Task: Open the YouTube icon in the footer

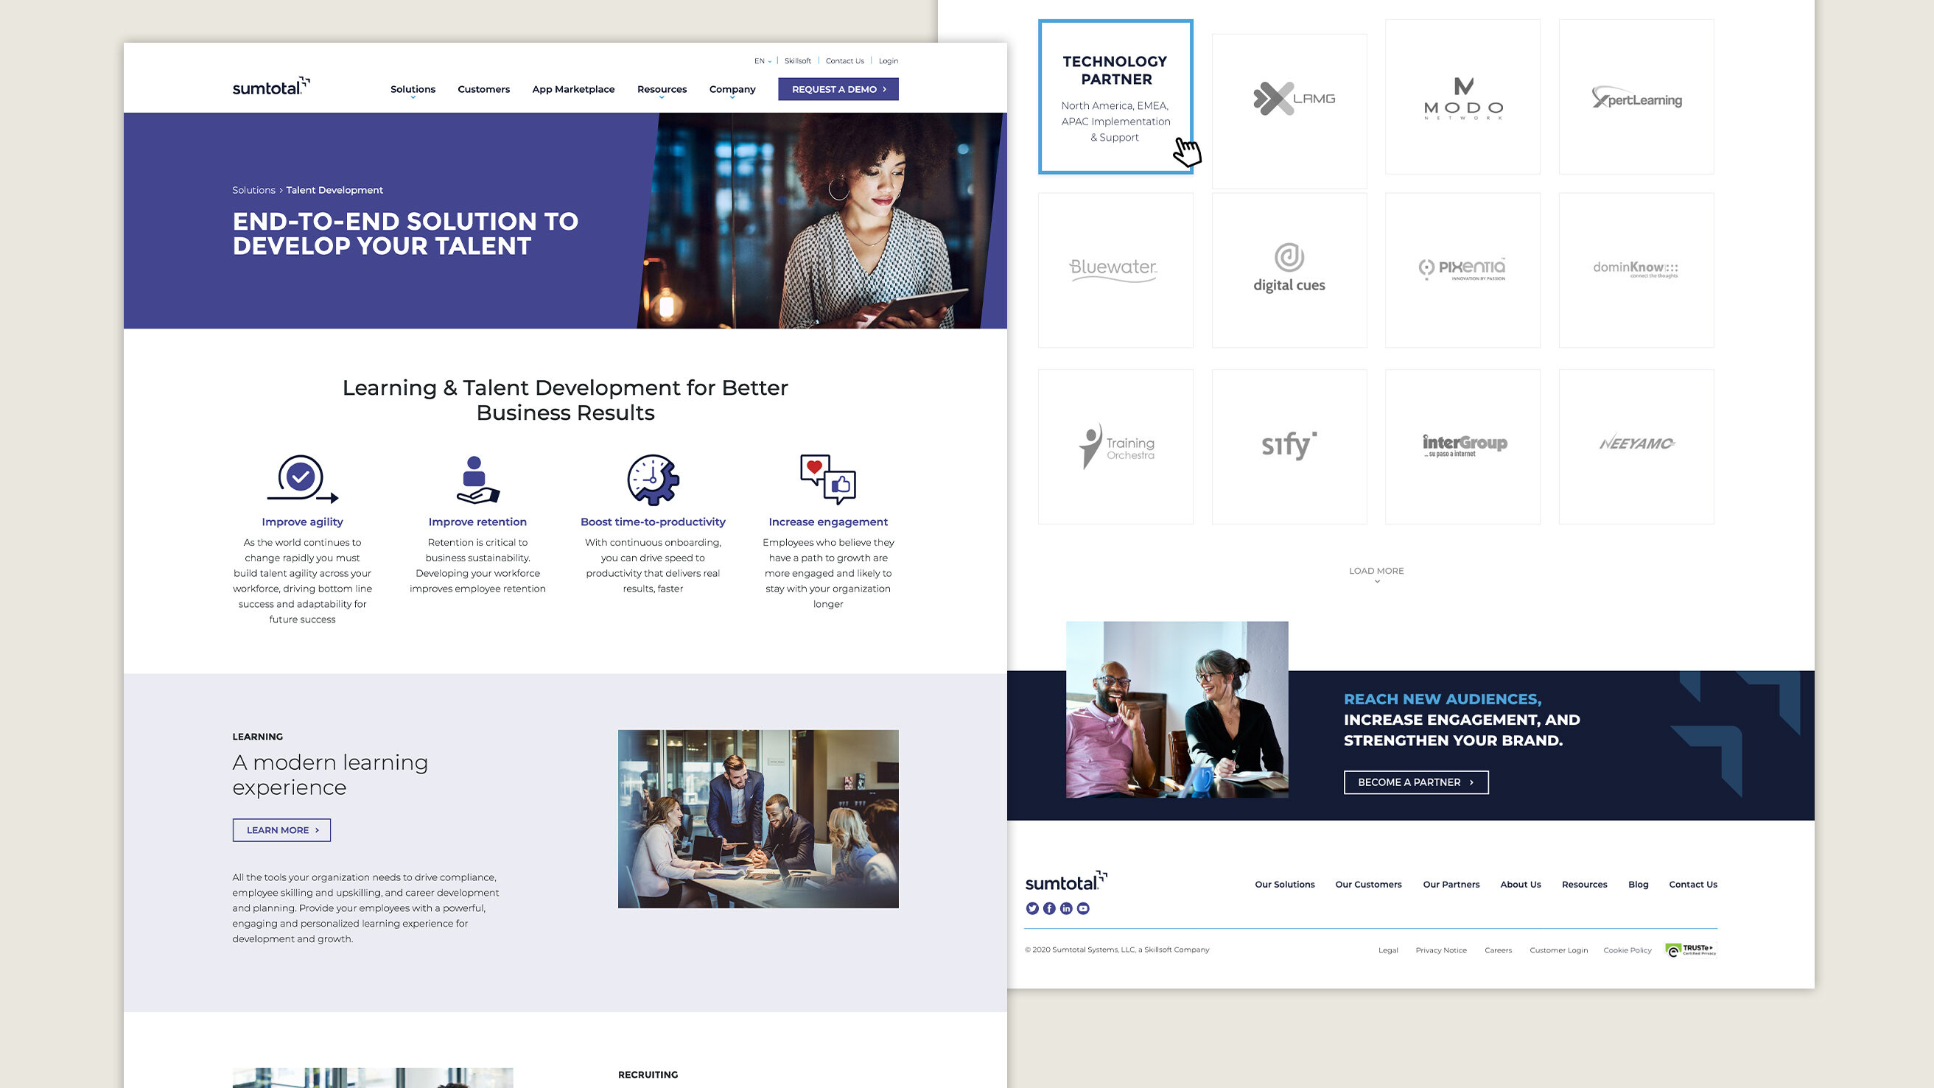Action: click(1083, 908)
